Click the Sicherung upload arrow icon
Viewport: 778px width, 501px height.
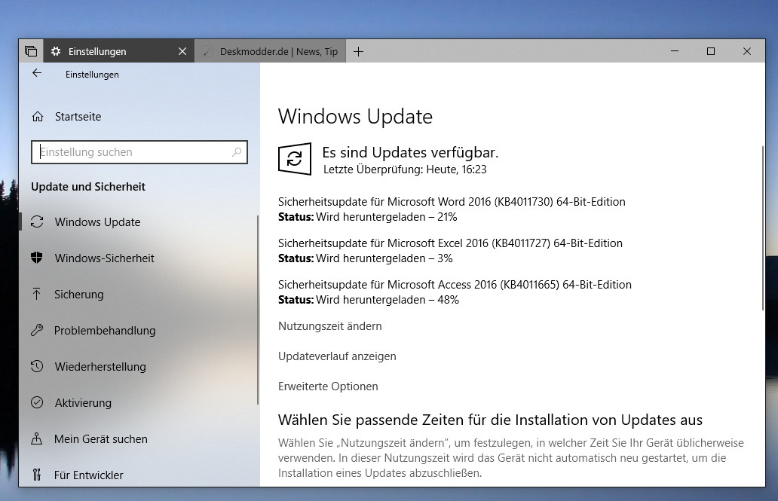[x=37, y=294]
